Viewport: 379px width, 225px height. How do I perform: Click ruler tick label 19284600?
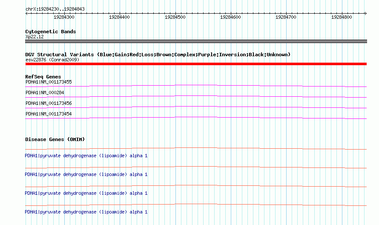tap(230, 17)
